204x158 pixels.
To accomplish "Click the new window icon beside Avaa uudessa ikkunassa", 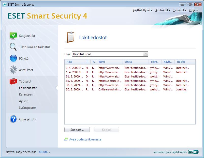I will click(66, 139).
